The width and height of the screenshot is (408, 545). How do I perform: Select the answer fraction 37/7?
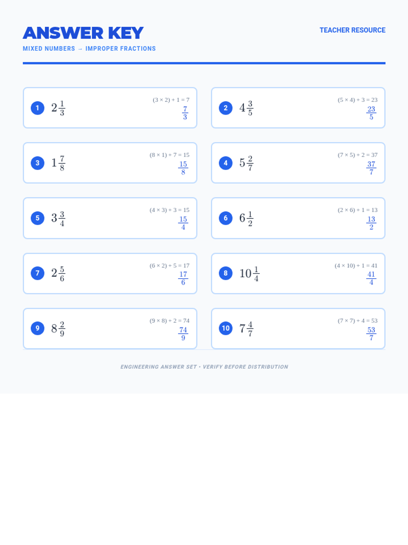pos(371,168)
